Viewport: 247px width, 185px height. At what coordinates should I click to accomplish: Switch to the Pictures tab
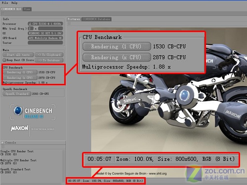[74, 19]
